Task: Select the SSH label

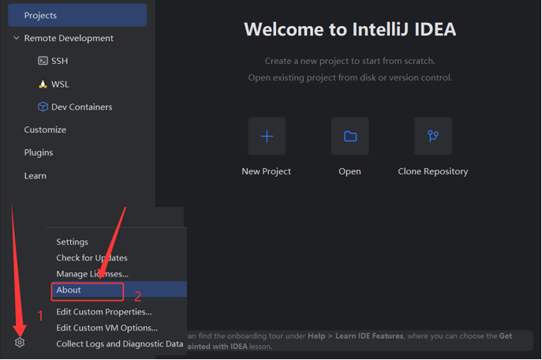Action: (59, 61)
